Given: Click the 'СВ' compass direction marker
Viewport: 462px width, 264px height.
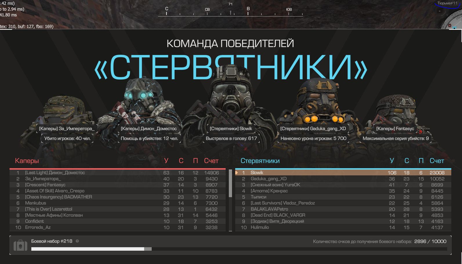Looking at the screenshot, I should 207,10.
